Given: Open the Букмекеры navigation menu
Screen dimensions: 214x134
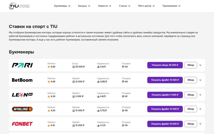Looking at the screenshot, I should click(62, 6).
